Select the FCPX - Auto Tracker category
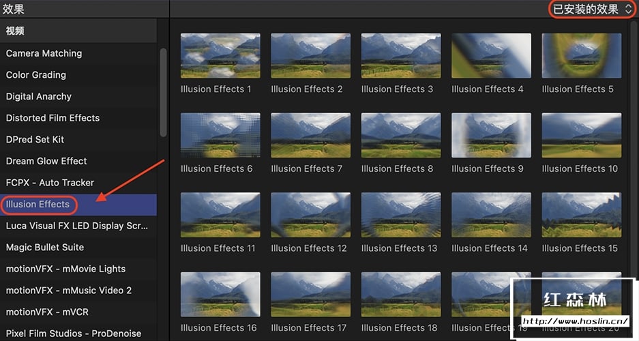Screen dimensions: 639x341 click(x=78, y=183)
